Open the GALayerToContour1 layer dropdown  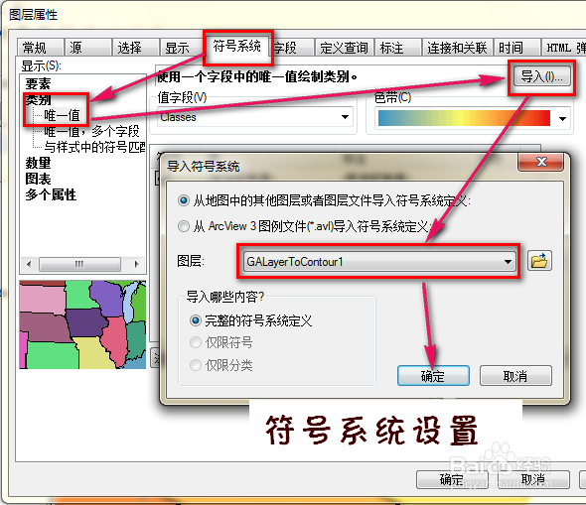click(x=379, y=262)
